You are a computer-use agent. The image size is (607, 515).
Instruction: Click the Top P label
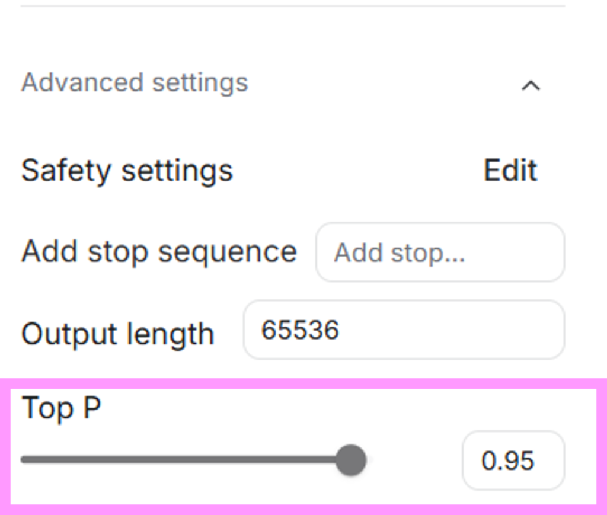tap(61, 408)
